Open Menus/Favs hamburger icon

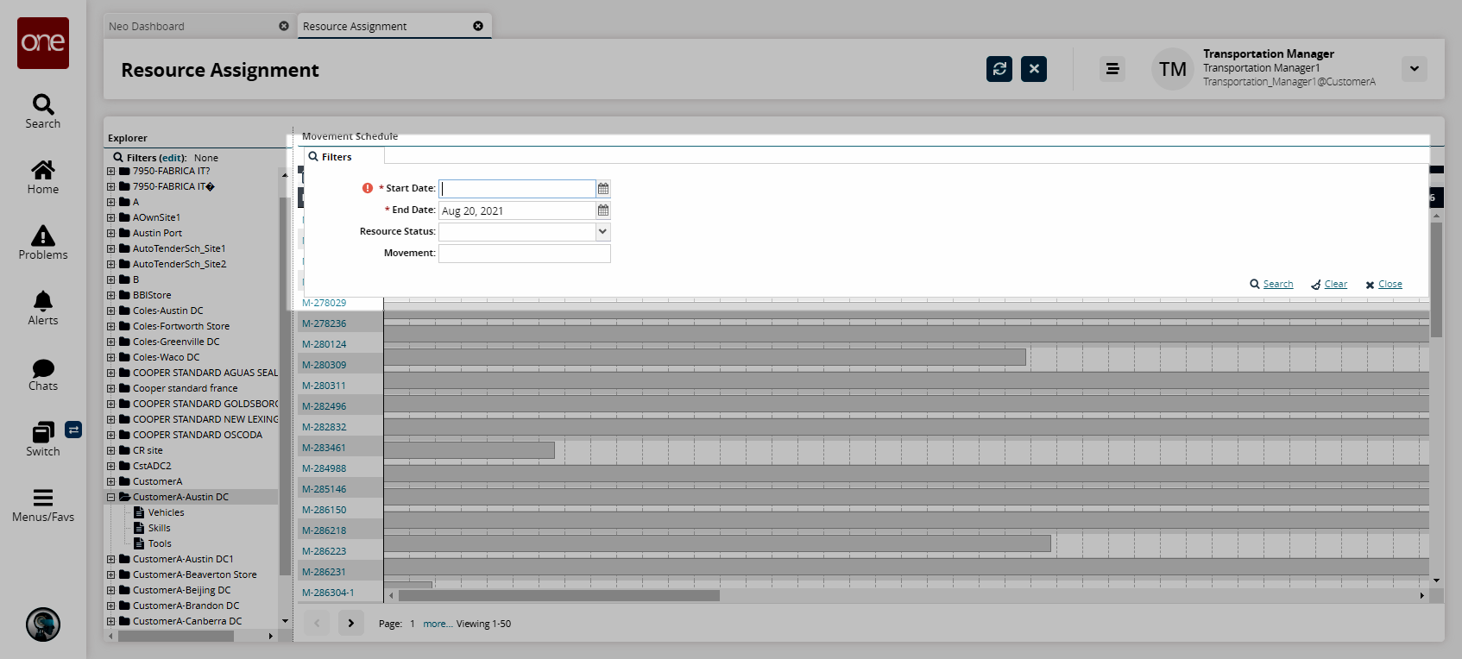click(x=42, y=498)
